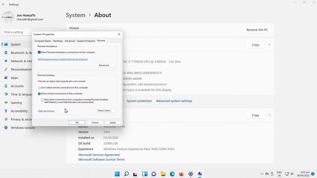Viewport: 317px width, 178px height.
Task: Switch to the Advanced tab
Action: pos(70,41)
